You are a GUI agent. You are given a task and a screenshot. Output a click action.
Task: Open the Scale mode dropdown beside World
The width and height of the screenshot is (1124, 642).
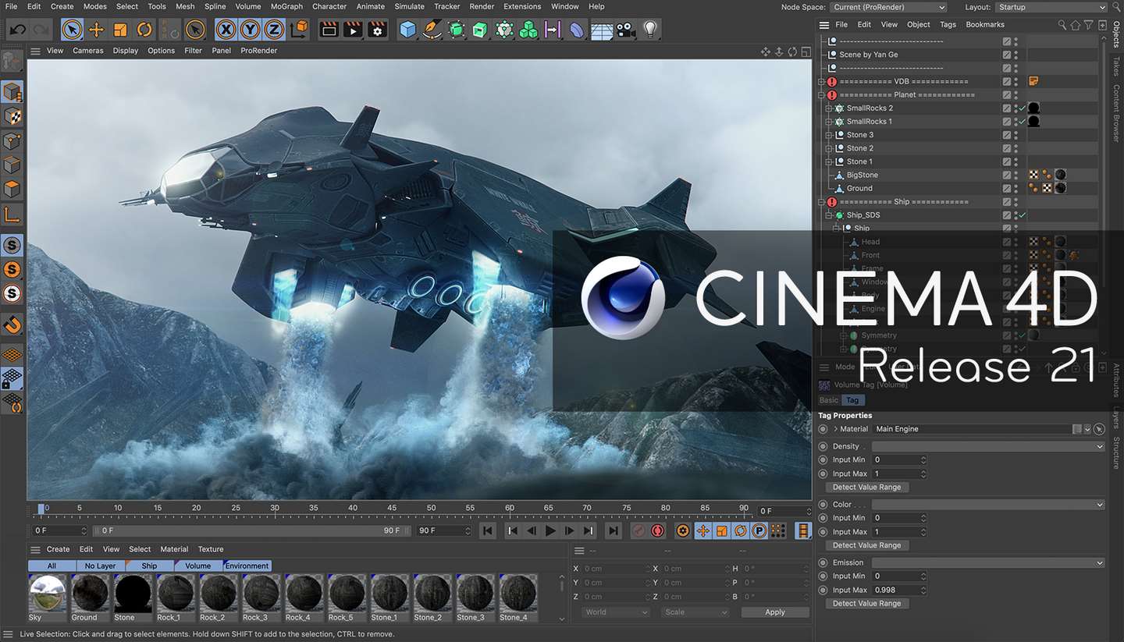coord(695,612)
